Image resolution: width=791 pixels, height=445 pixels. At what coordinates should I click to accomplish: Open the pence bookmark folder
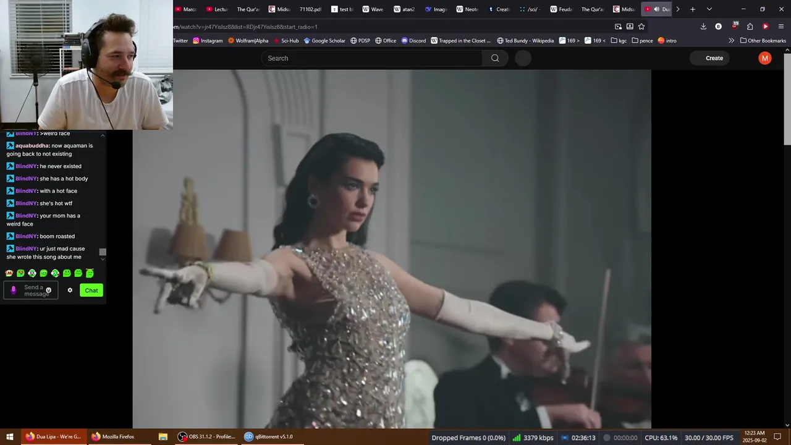tap(642, 41)
